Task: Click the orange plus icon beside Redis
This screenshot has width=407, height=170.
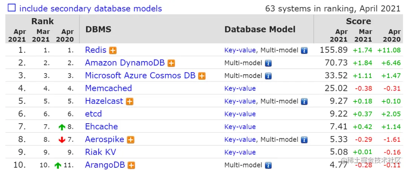Action: coord(113,50)
